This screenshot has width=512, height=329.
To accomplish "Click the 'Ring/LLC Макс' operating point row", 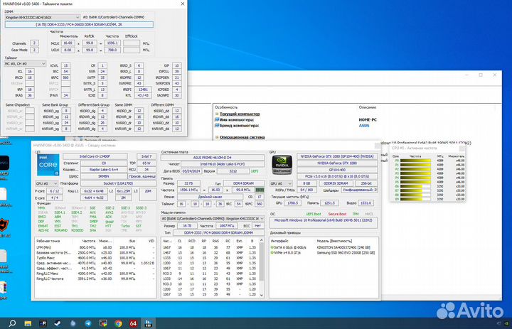I will 95,274.
